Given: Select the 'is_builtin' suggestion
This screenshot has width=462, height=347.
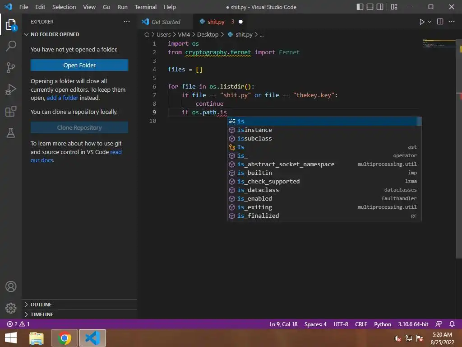Looking at the screenshot, I should 324,173.
